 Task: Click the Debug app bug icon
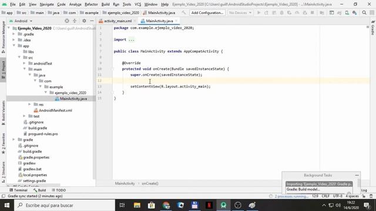(x=281, y=13)
